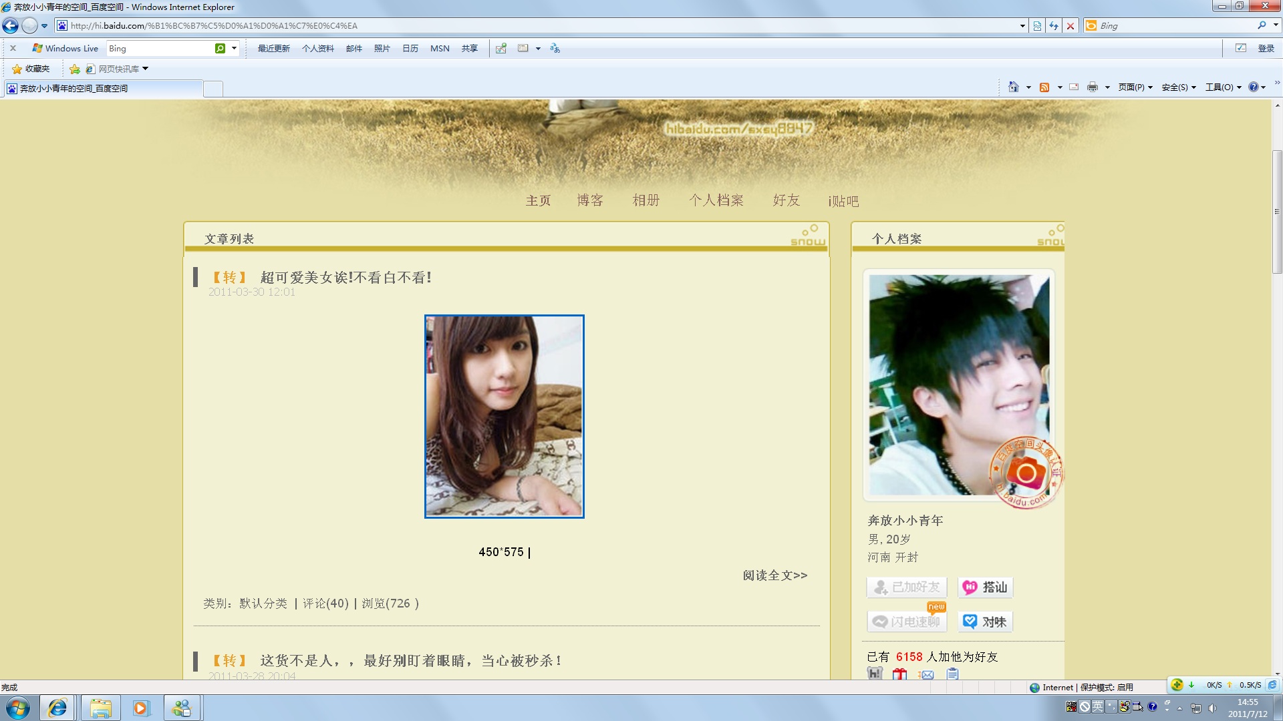Go to the 博客 blog tab
Image resolution: width=1283 pixels, height=721 pixels.
(590, 200)
